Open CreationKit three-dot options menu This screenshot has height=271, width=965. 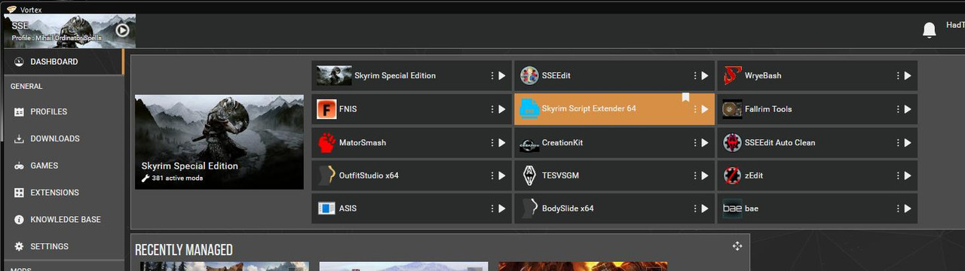click(695, 142)
